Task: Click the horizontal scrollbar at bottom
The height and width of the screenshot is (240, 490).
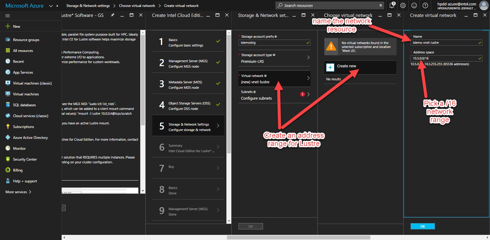Action: 299,238
